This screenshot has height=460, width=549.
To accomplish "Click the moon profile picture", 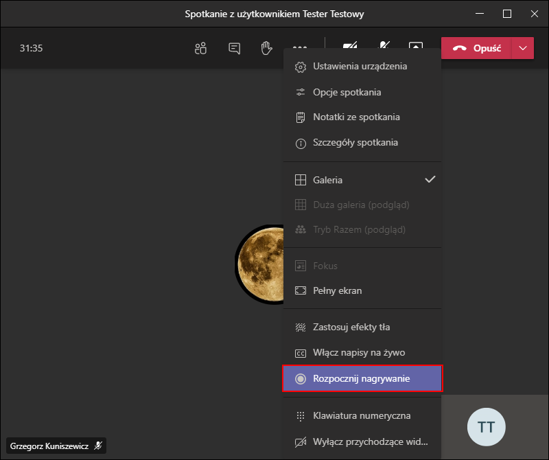I will pyautogui.click(x=260, y=264).
